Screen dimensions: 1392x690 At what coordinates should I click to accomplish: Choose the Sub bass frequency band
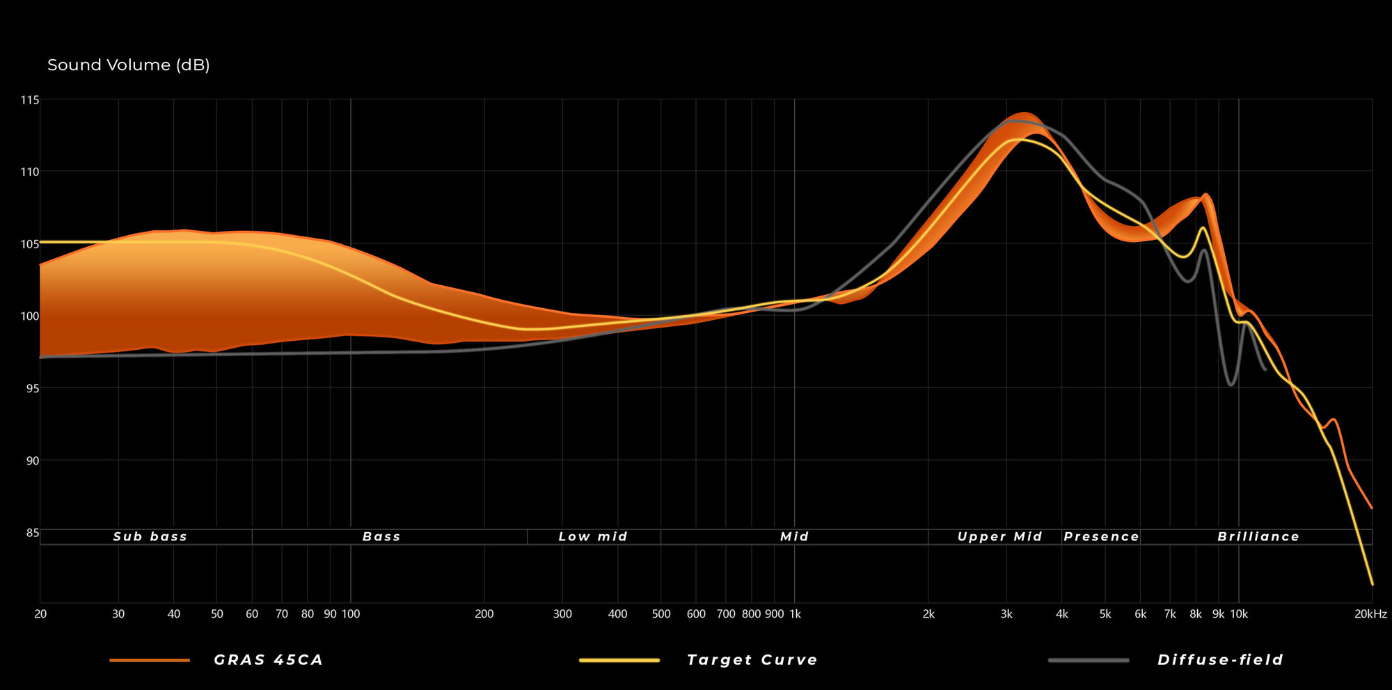(x=150, y=537)
